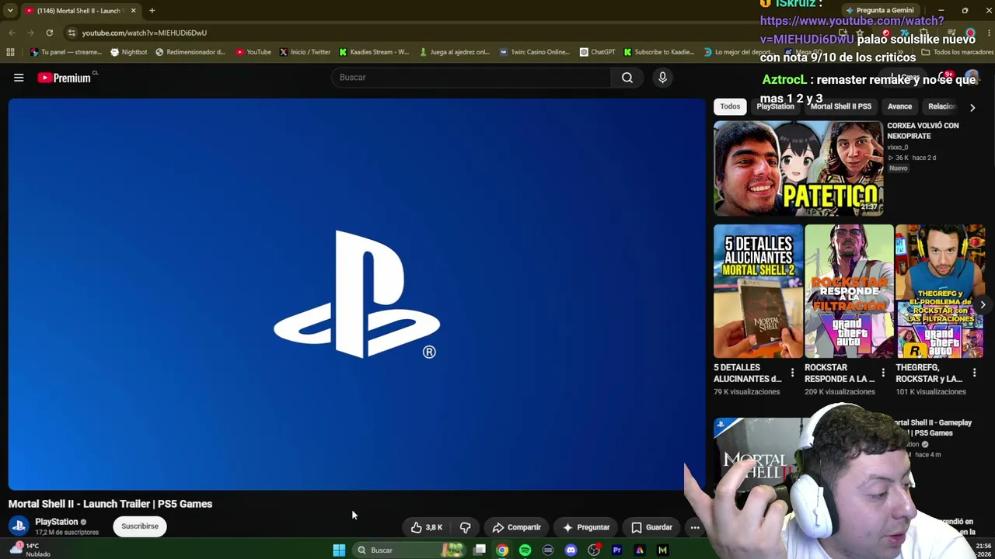Save the video with Guardar button

(x=651, y=527)
